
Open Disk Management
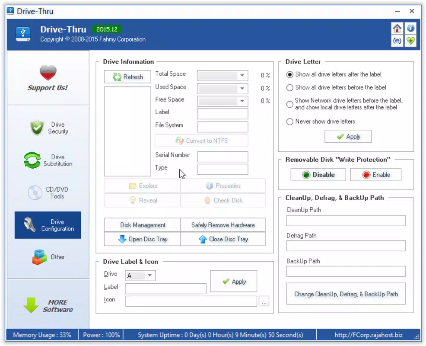(x=143, y=225)
